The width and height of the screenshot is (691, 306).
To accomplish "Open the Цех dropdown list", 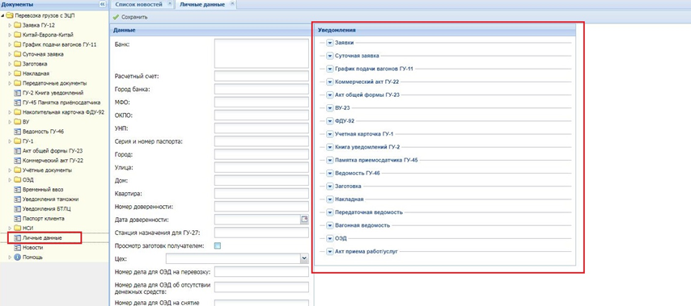I will tap(304, 258).
